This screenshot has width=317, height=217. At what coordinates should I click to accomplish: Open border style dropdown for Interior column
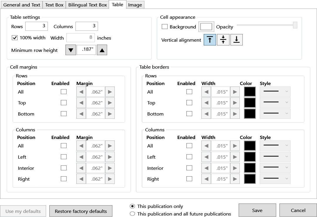275,168
